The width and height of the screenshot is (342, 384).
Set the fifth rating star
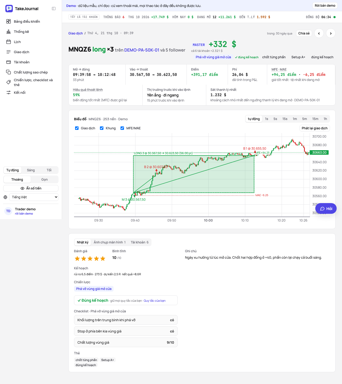[x=103, y=258]
